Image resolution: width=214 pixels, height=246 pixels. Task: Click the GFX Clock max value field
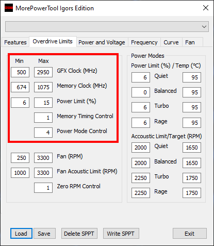pos(43,72)
